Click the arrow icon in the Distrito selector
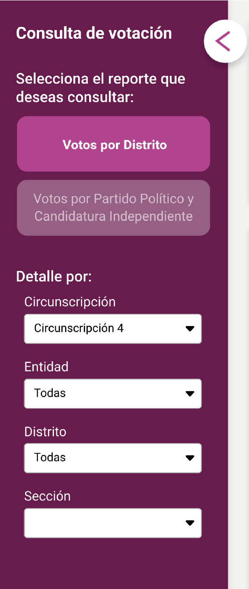Screen dimensions: 249x589 (x=190, y=458)
